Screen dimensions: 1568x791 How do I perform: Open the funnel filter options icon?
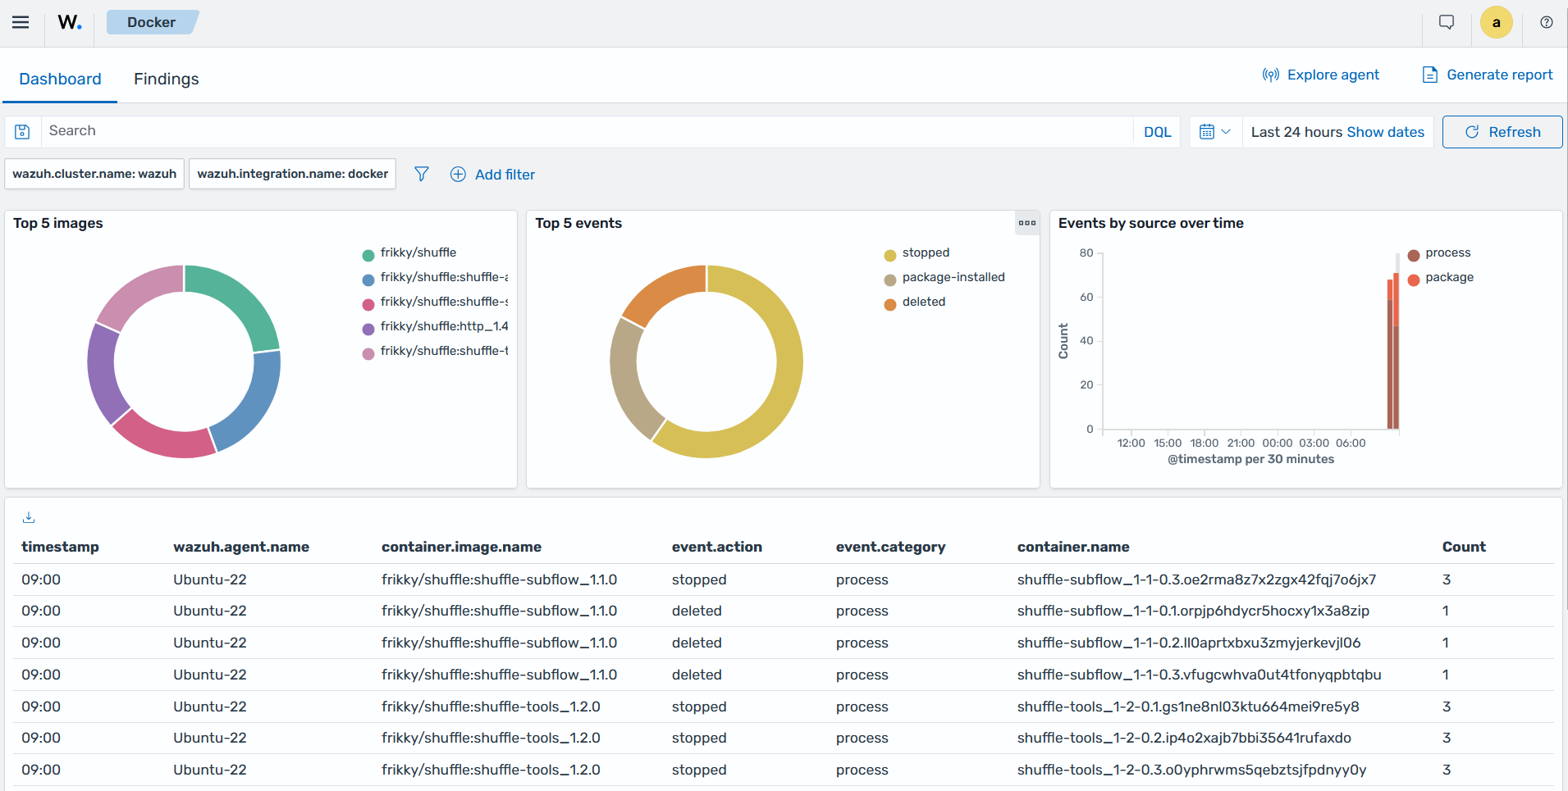click(421, 174)
